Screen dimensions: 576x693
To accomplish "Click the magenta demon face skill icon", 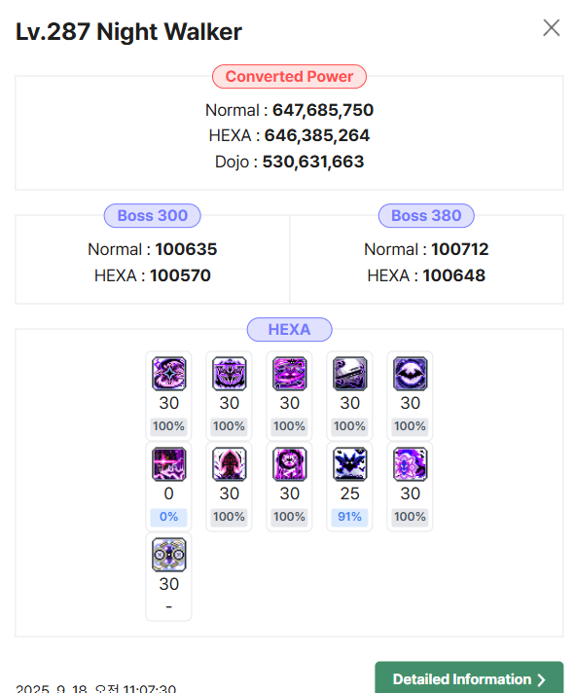I will [289, 374].
